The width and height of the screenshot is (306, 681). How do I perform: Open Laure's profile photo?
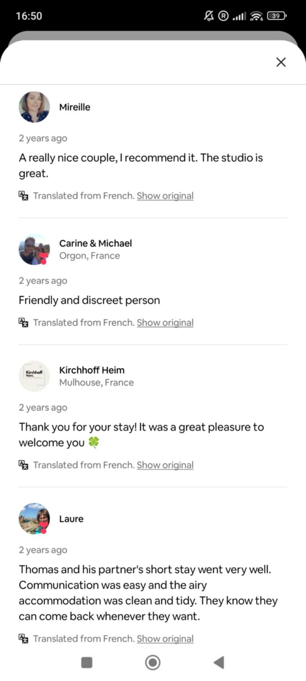coord(34,518)
